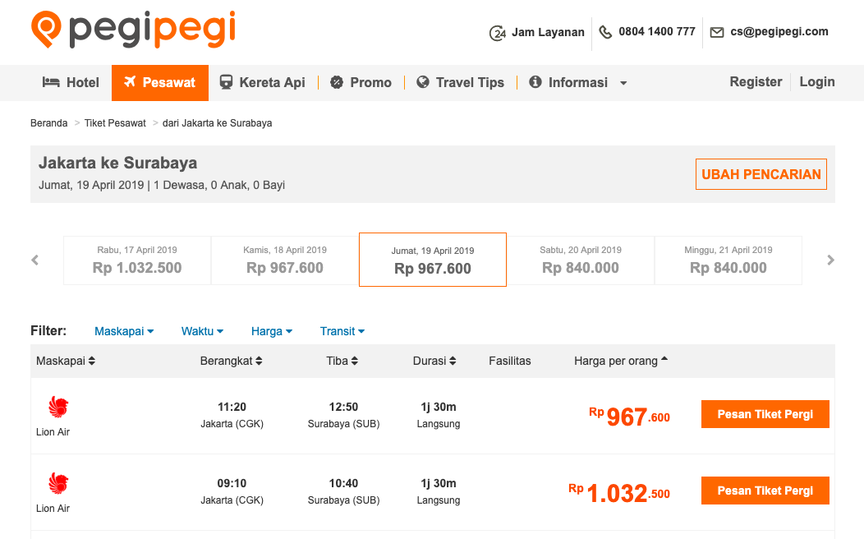
Task: Show next dates with right arrow
Action: [830, 260]
